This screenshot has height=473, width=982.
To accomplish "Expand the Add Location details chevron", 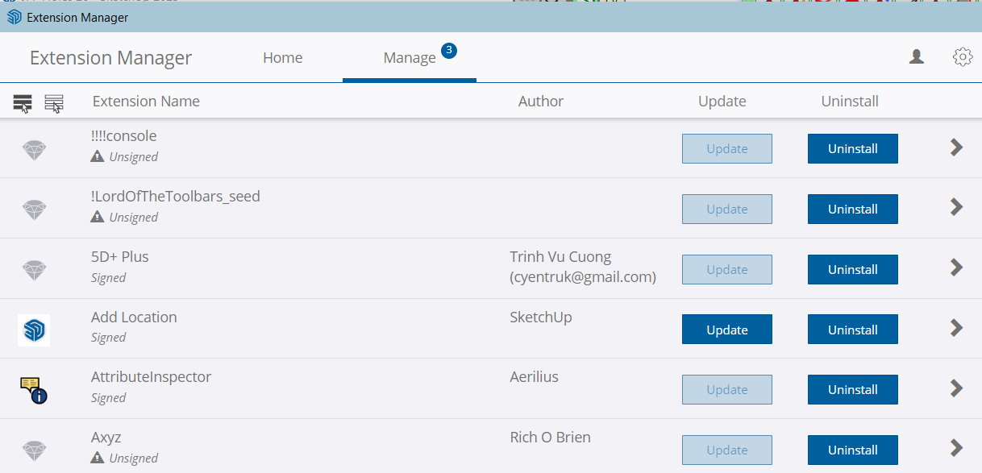I will pos(956,328).
